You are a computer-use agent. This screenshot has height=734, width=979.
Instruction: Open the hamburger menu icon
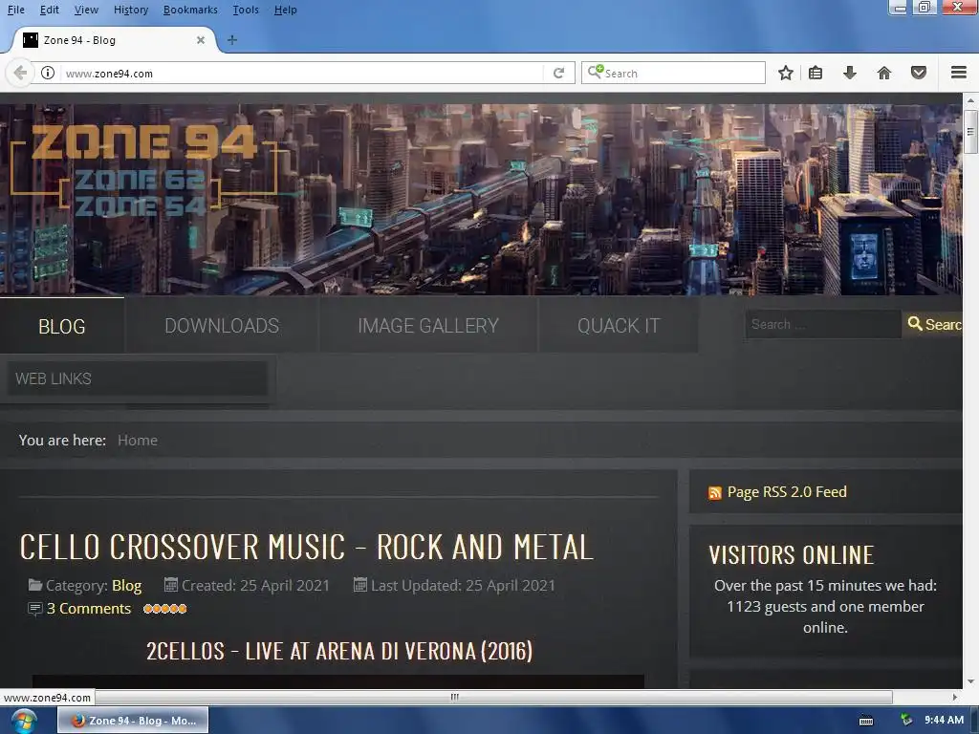pos(959,73)
